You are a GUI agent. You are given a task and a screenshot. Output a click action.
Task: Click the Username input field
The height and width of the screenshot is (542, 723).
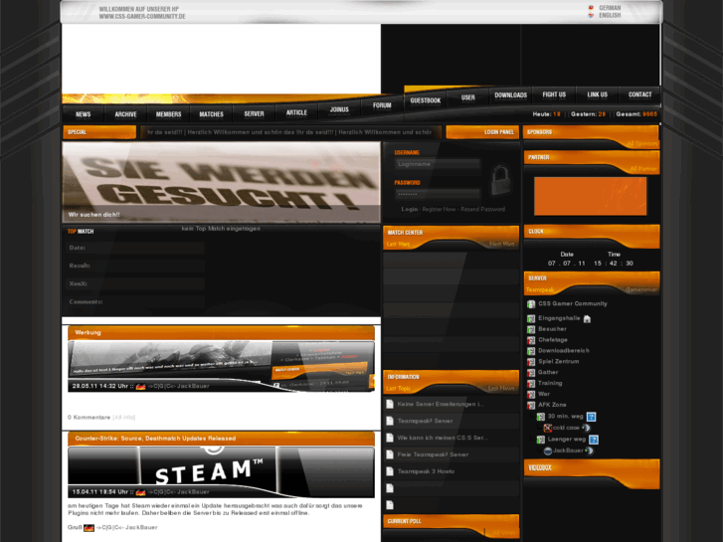[438, 164]
